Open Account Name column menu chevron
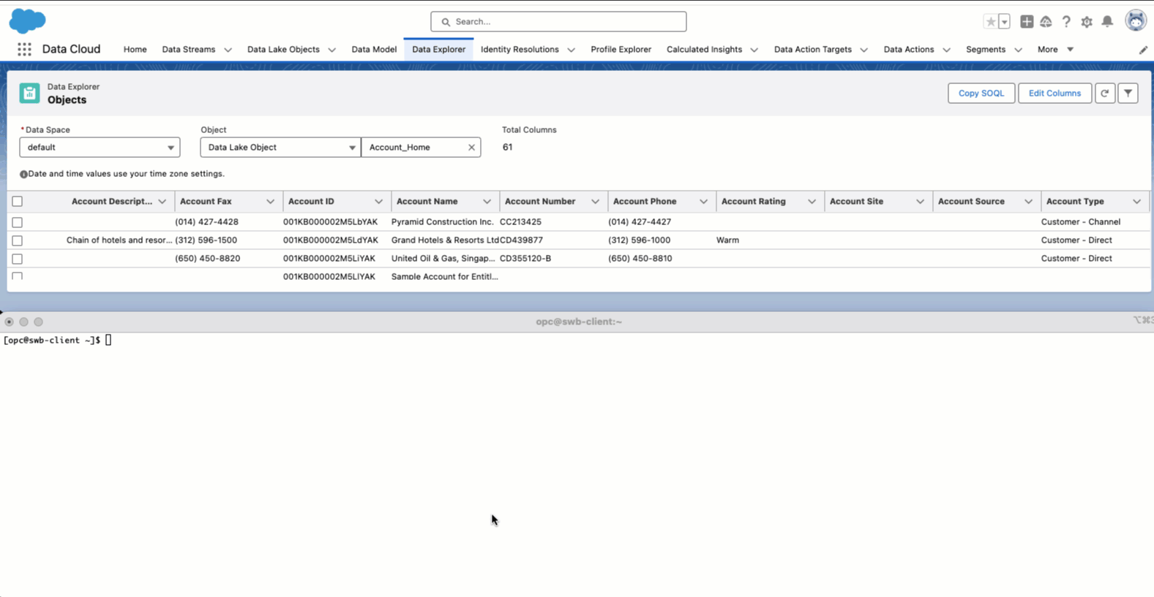This screenshot has height=597, width=1154. pyautogui.click(x=487, y=202)
